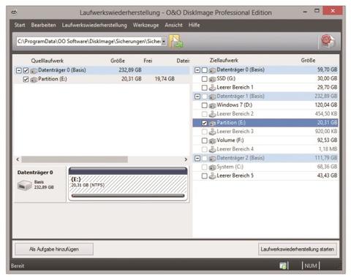The height and width of the screenshot is (280, 351).
Task: Open the Start menu item
Action: click(20, 25)
